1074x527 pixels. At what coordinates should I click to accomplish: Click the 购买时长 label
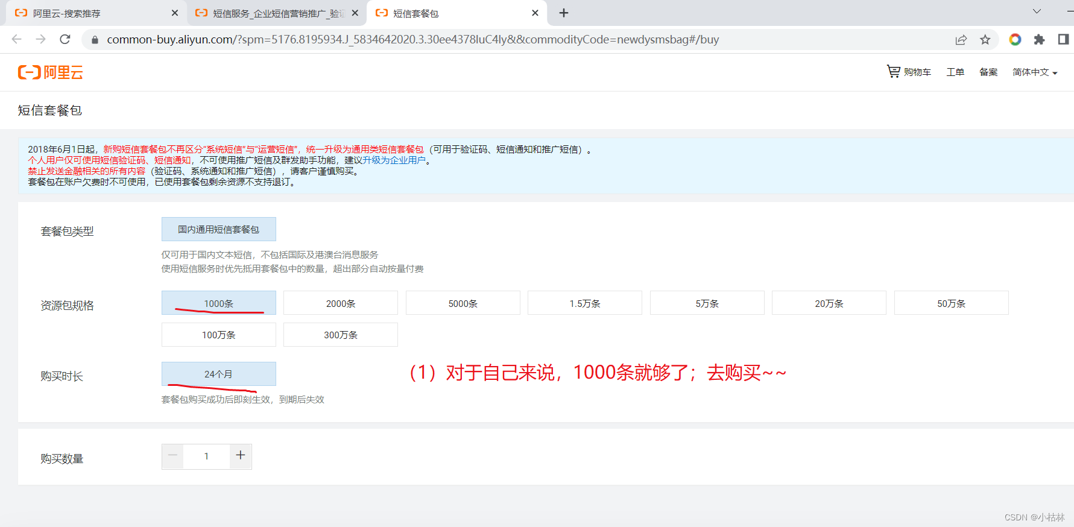tap(62, 376)
